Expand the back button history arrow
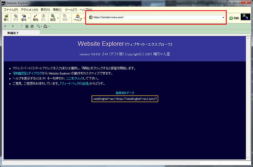 pyautogui.click(x=9, y=26)
